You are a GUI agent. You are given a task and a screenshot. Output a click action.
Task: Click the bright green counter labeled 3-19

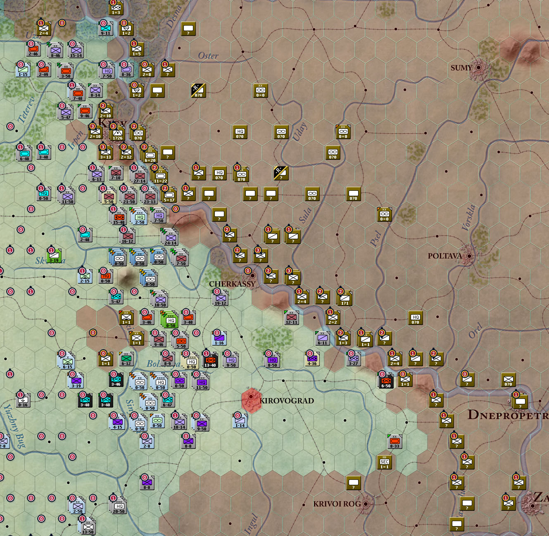click(x=54, y=256)
